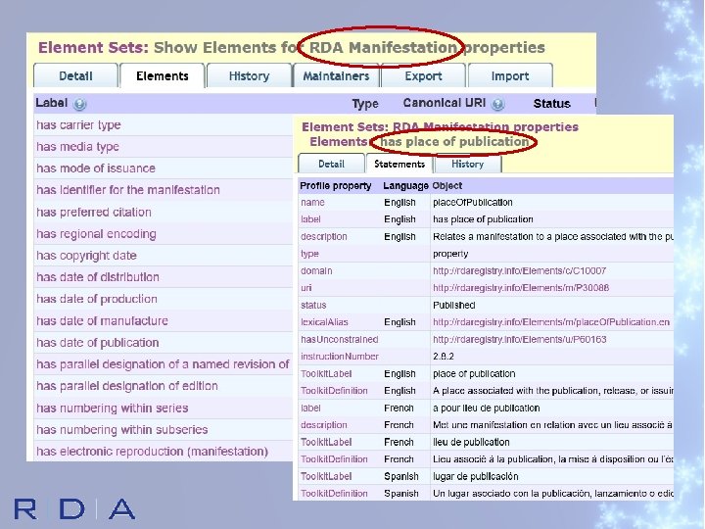Viewport: 705px width, 529px height.
Task: Click the 'type' profile property
Action: [x=309, y=254]
